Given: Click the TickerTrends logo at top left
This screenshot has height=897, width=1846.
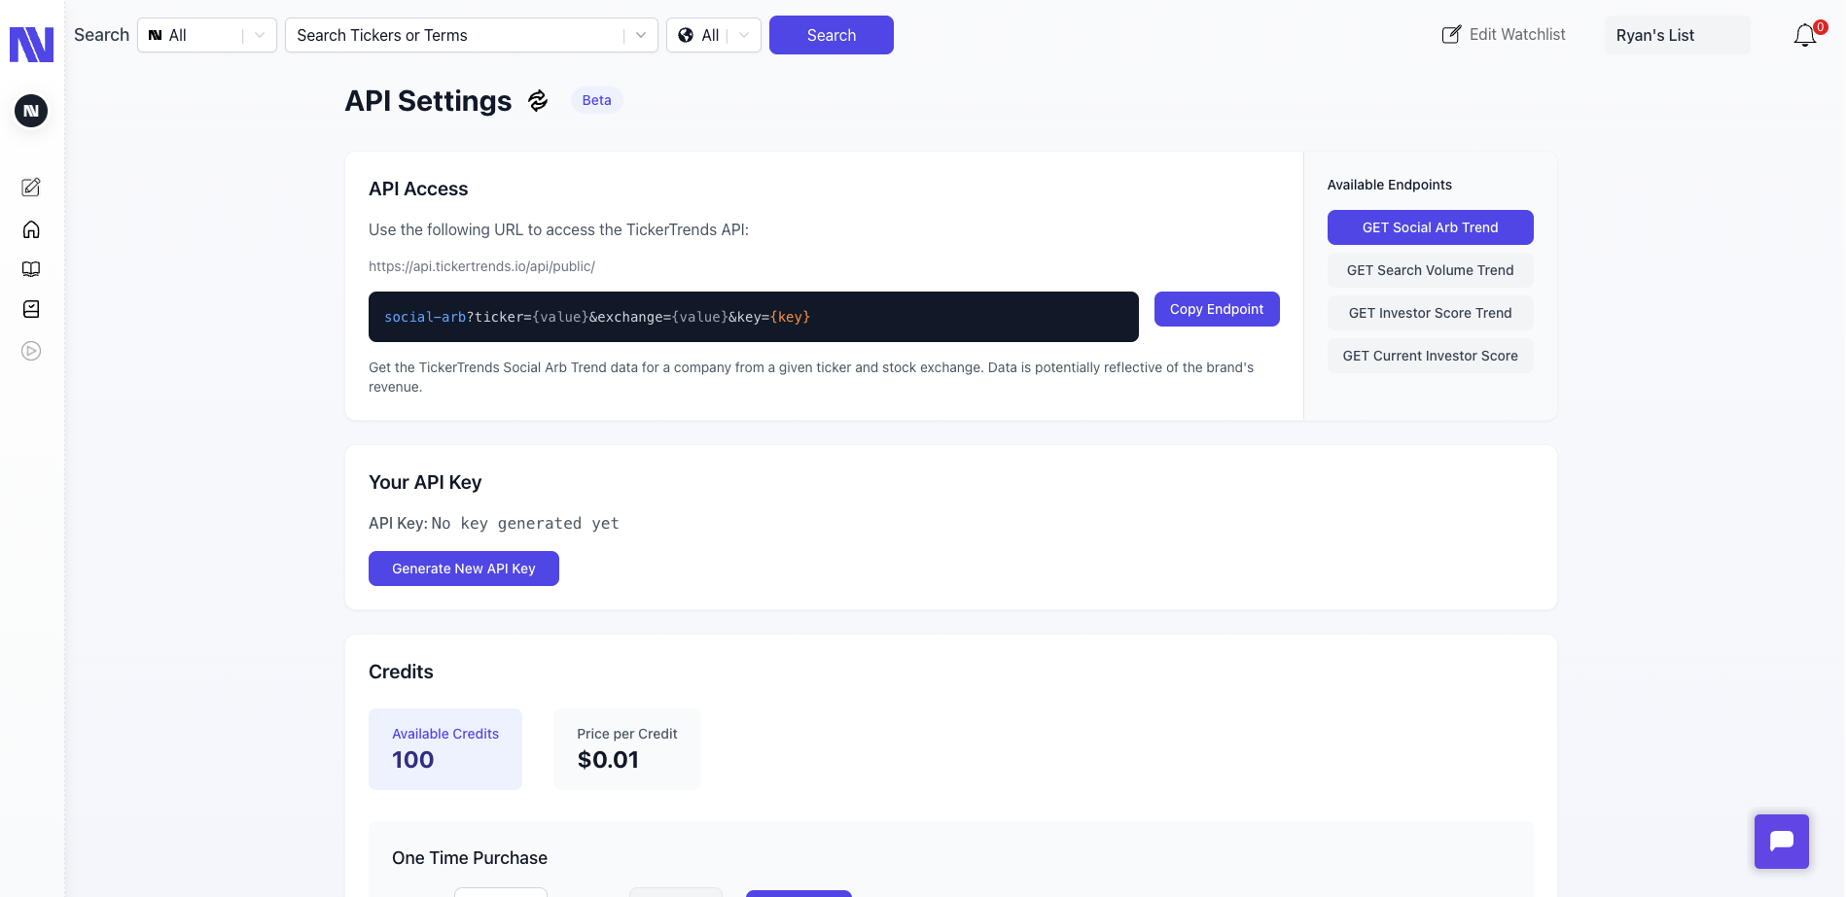Looking at the screenshot, I should click(x=31, y=45).
